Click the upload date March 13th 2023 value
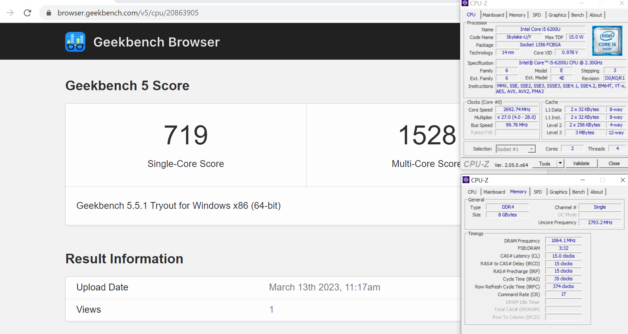This screenshot has height=334, width=628. coord(324,287)
